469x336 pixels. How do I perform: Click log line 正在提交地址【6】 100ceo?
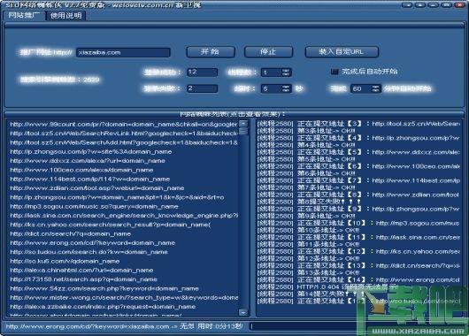(x=358, y=166)
